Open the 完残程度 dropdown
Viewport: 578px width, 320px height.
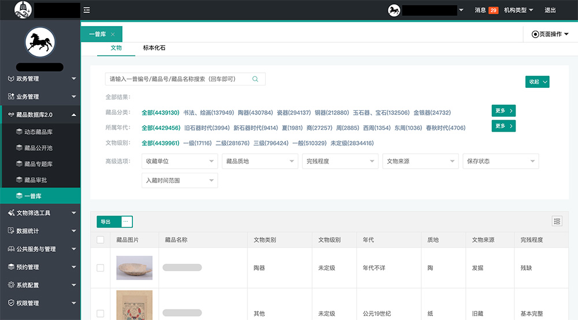(340, 161)
